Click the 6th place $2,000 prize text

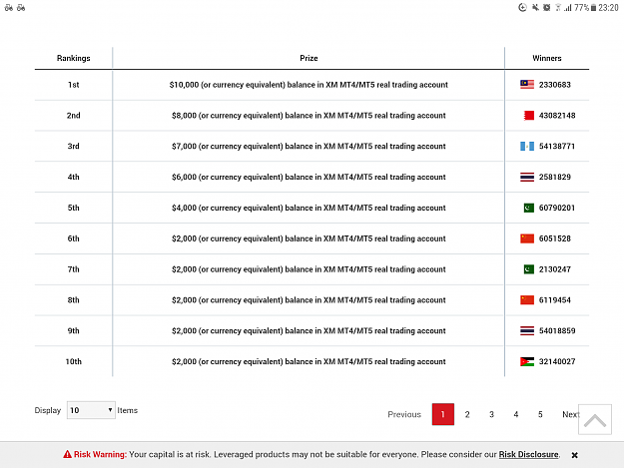point(309,238)
